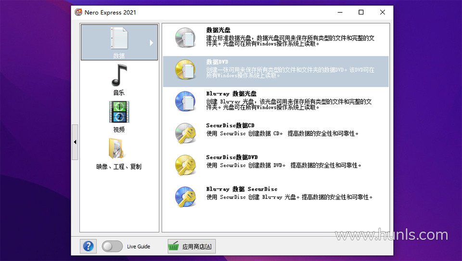This screenshot has height=261, width=462.
Task: Click the 数据光盘 grey disc icon
Action: click(x=185, y=38)
